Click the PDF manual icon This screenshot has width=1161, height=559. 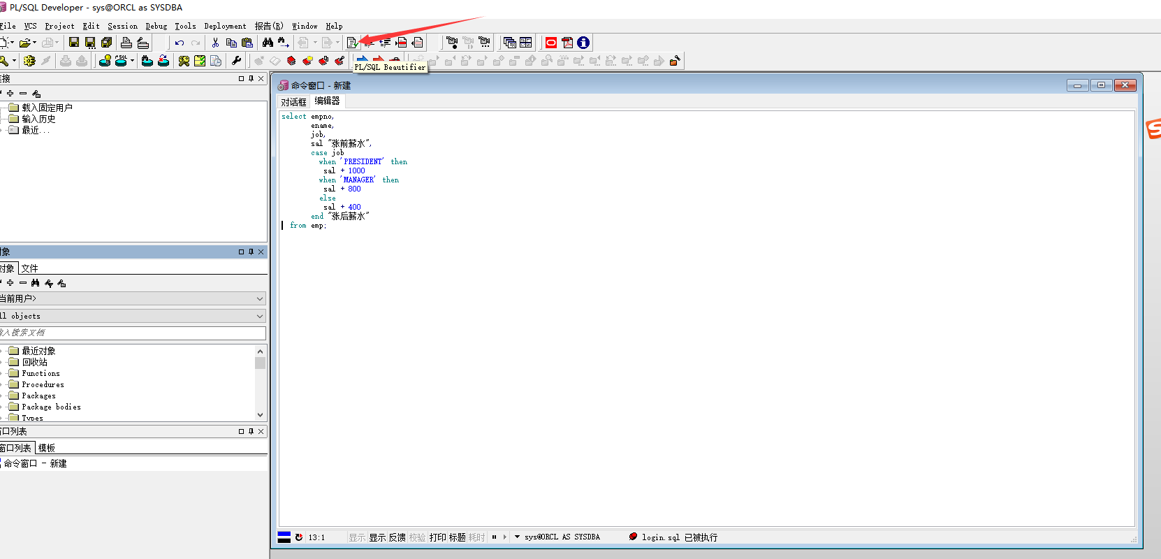567,43
